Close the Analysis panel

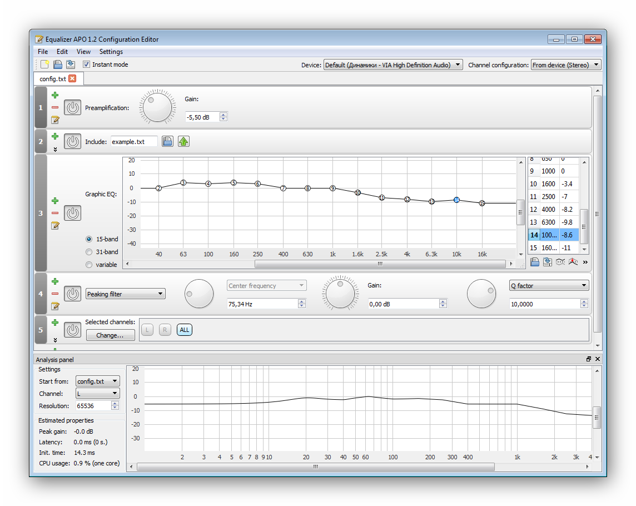598,359
